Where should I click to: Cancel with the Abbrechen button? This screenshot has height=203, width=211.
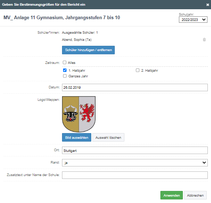pos(195,195)
